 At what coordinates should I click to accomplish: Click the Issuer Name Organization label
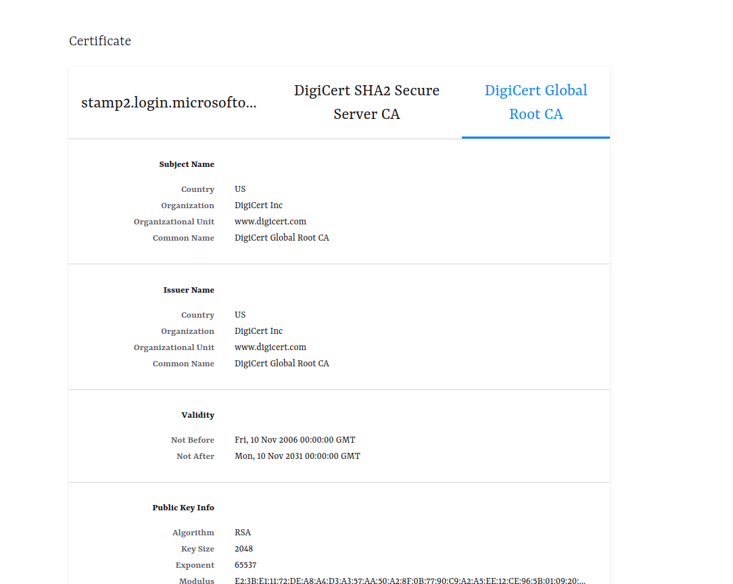[187, 331]
